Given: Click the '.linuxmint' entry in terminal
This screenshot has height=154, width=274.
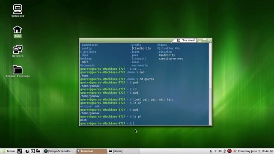Looking at the screenshot, I should click(x=138, y=59).
